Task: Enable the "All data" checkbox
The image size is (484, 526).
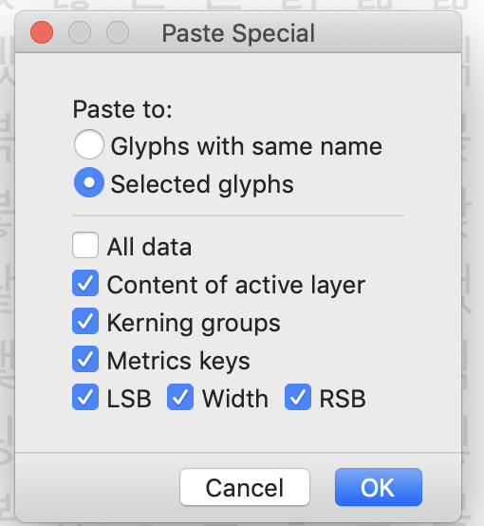Action: coord(85,245)
